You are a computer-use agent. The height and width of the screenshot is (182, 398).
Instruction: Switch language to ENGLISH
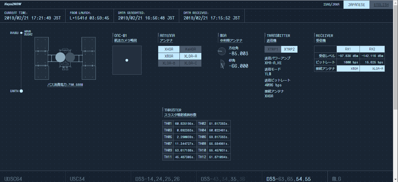(x=381, y=4)
